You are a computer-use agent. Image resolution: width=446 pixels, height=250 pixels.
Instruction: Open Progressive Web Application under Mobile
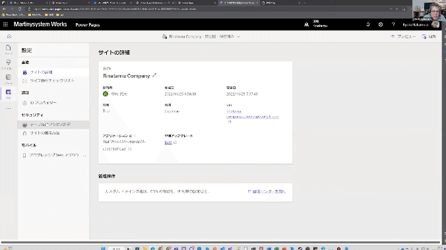pyautogui.click(x=53, y=155)
